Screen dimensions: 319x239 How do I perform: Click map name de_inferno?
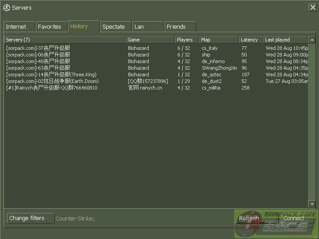pyautogui.click(x=213, y=61)
